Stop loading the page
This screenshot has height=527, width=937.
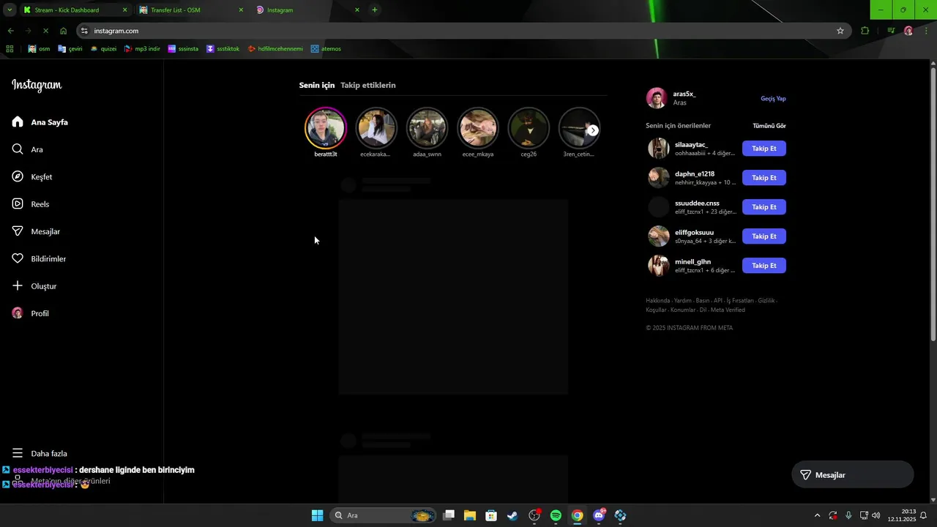(x=45, y=31)
